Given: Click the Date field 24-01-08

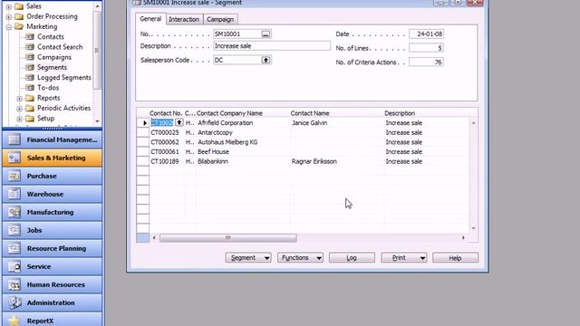Looking at the screenshot, I should point(426,34).
